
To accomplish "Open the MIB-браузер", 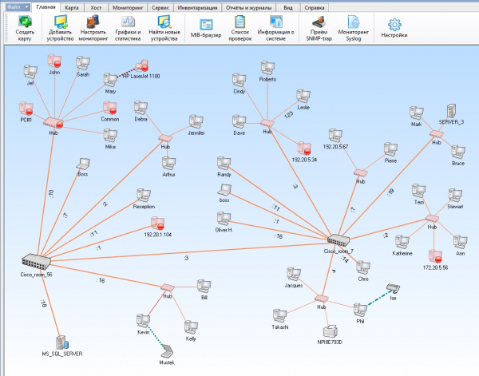I will coord(205,24).
